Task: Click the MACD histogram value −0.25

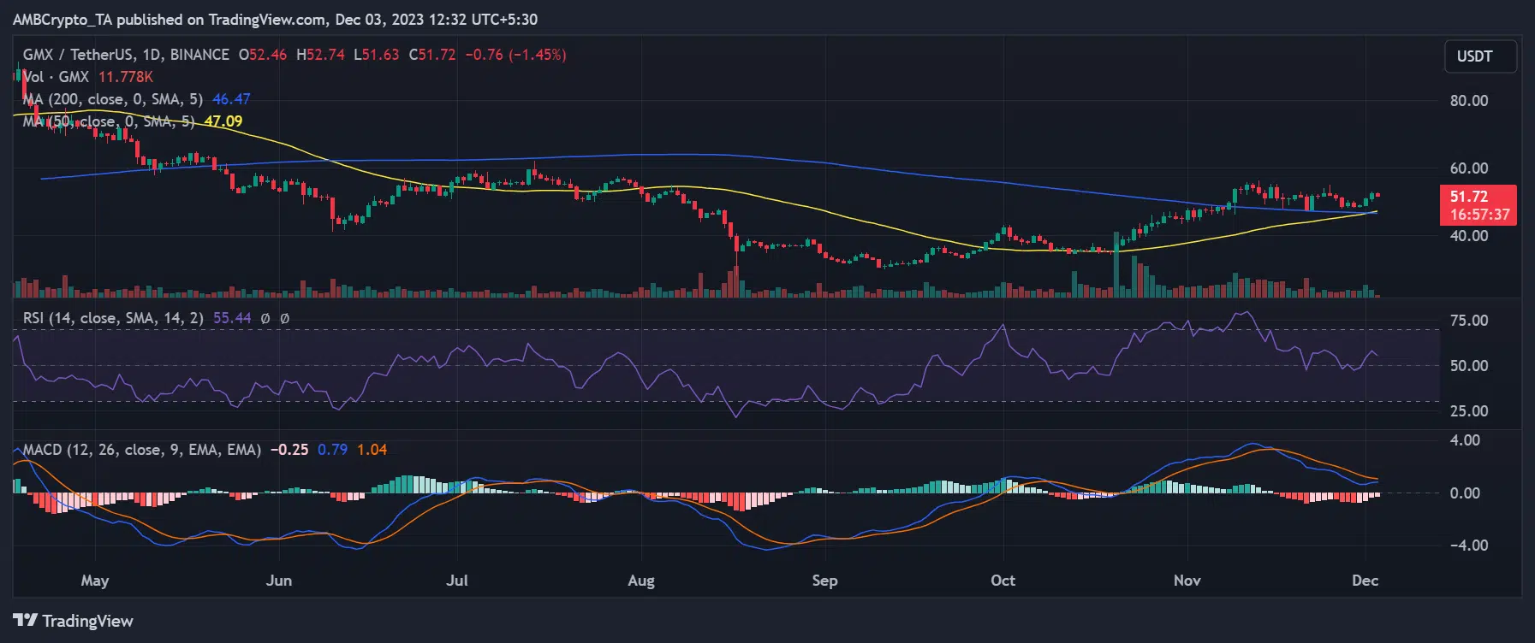Action: (289, 450)
